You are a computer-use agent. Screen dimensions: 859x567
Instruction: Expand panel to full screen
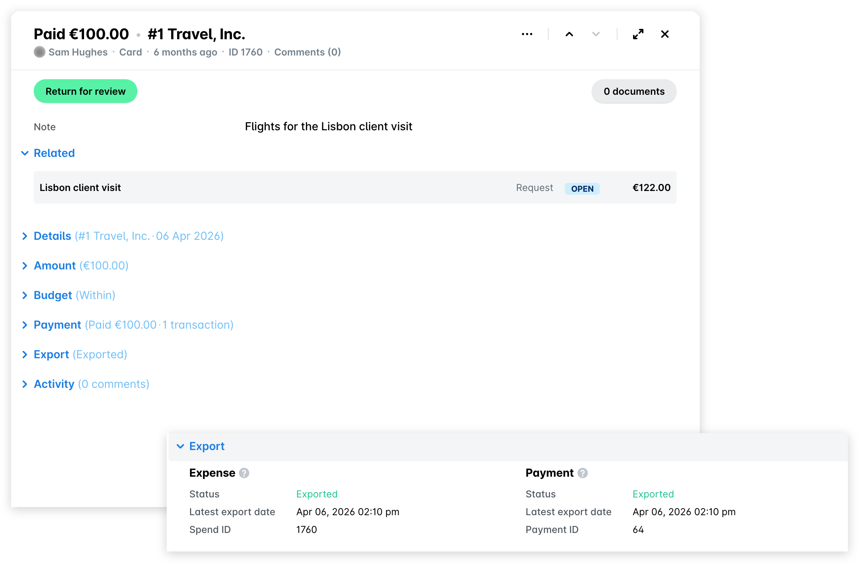point(638,34)
